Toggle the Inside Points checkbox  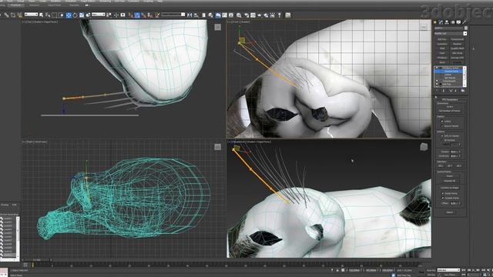click(x=442, y=193)
